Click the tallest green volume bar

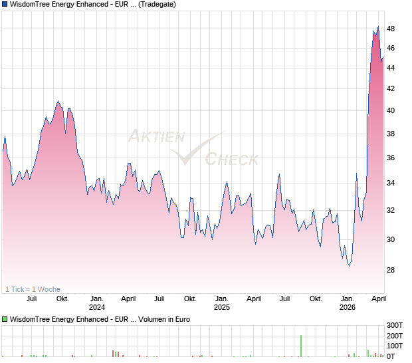(x=301, y=346)
